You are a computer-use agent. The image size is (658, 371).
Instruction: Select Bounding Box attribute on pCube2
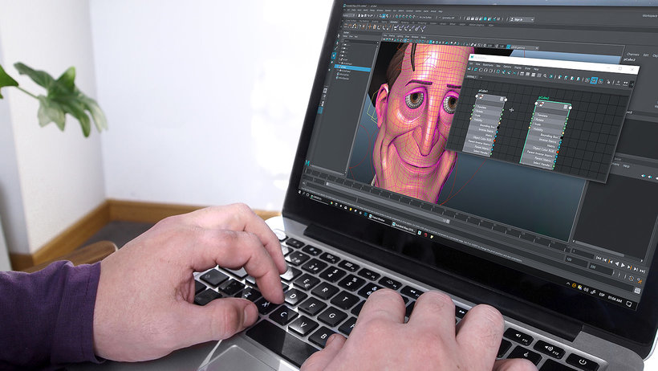[549, 137]
